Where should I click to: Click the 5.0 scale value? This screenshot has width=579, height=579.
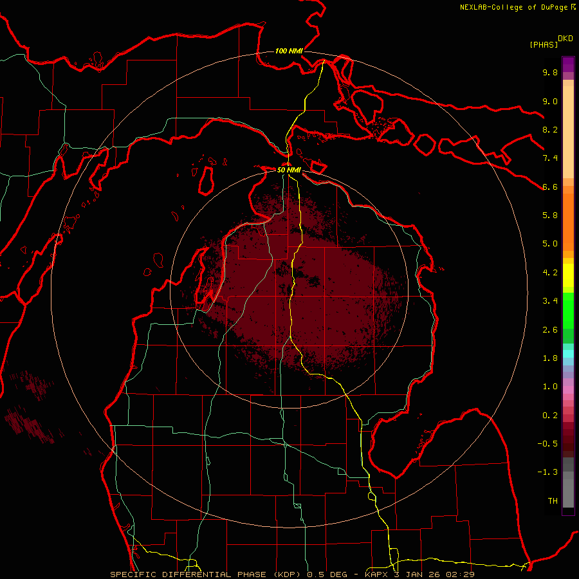550,244
